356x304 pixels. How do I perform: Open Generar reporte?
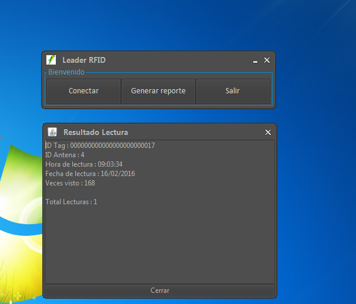click(x=158, y=91)
